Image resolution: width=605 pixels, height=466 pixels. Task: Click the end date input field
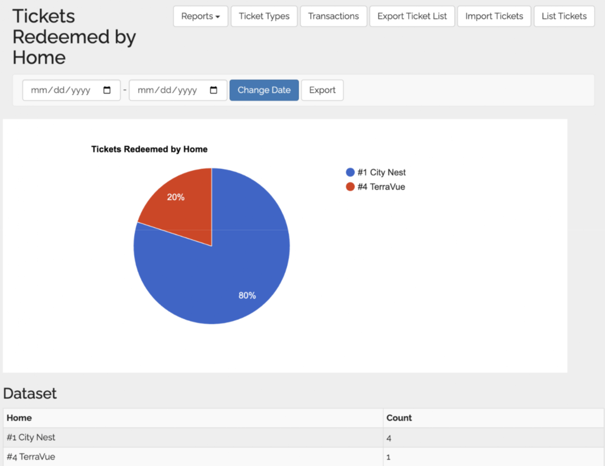coord(168,90)
